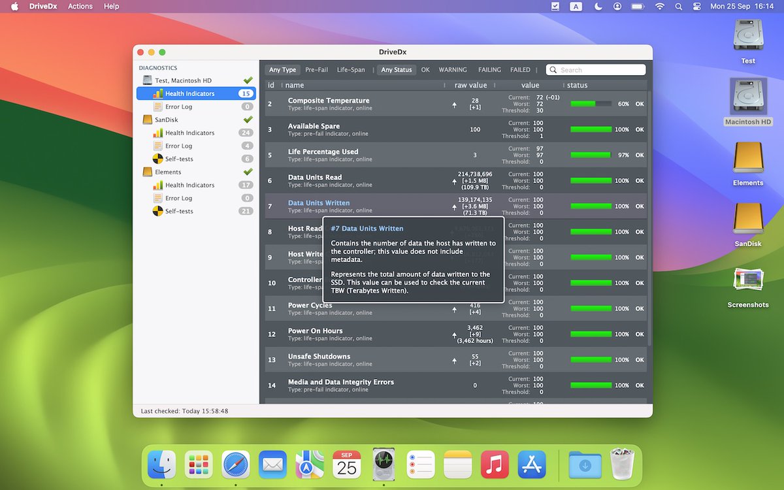This screenshot has height=490, width=784.
Task: Select the Data Units Read row name
Action: [x=315, y=177]
